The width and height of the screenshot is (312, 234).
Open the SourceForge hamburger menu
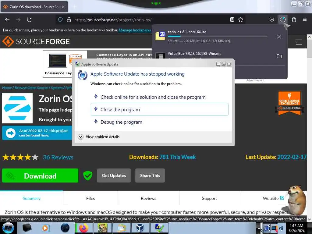(299, 42)
